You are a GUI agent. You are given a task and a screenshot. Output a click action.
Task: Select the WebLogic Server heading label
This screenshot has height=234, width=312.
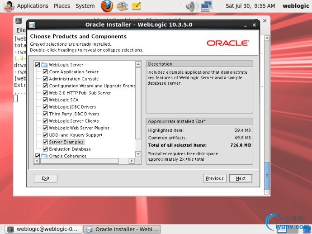pyautogui.click(x=66, y=65)
